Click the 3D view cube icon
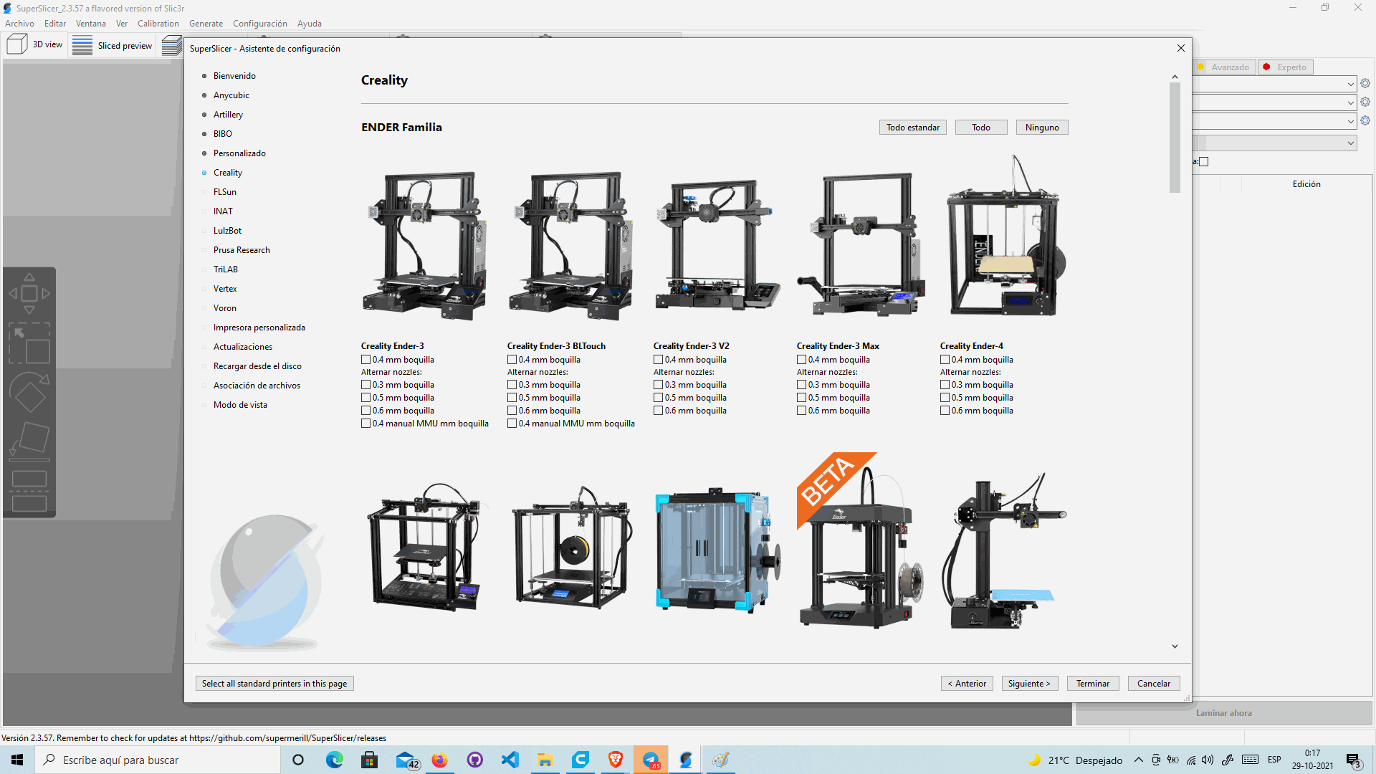The height and width of the screenshot is (774, 1376). pos(16,45)
